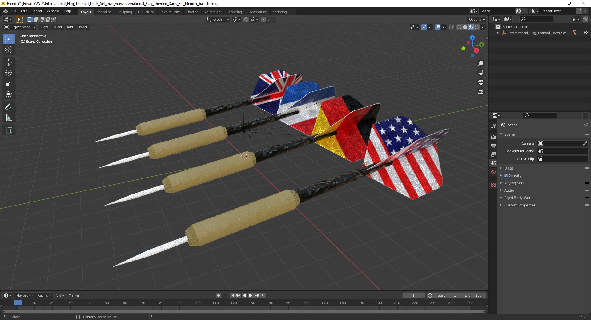Open the Render menu
The image size is (591, 320).
pyautogui.click(x=37, y=11)
